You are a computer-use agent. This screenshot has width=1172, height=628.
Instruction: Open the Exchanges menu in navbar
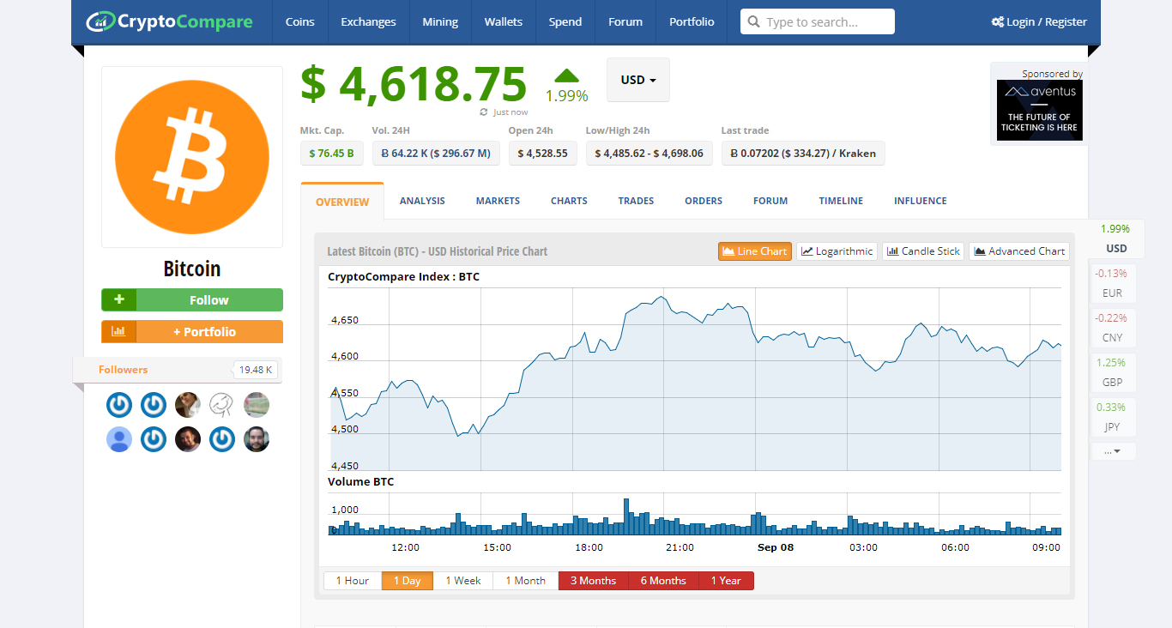368,22
